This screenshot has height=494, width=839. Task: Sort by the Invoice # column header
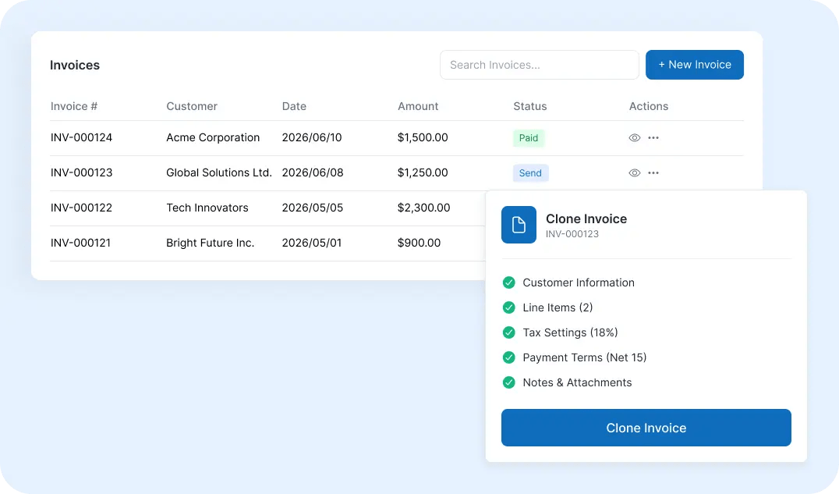pos(74,106)
